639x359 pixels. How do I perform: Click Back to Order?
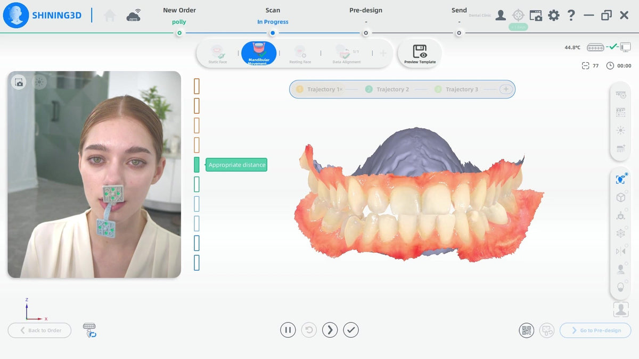(x=39, y=330)
